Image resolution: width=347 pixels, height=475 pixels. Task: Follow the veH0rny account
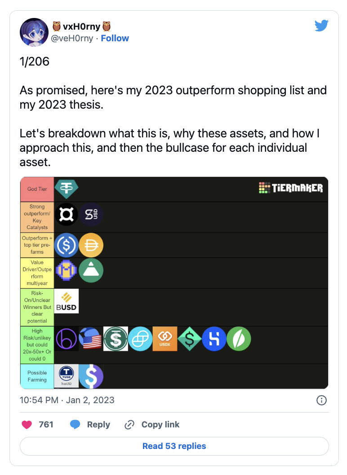coord(115,38)
